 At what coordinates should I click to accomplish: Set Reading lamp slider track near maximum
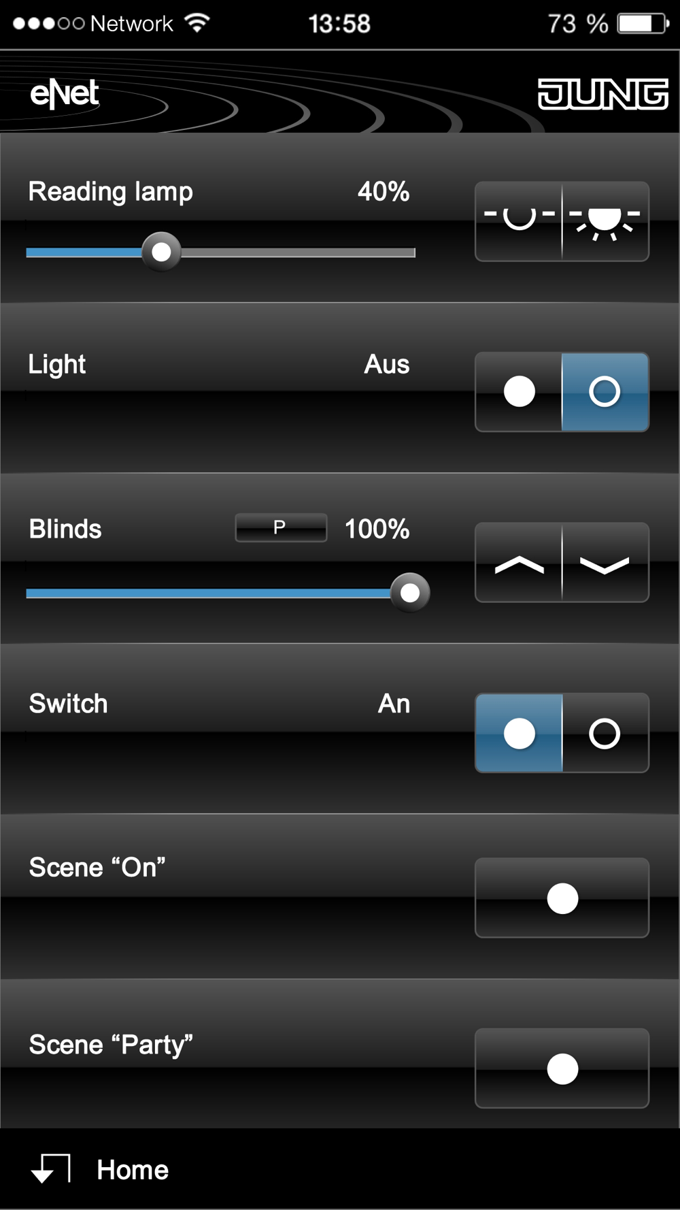coord(401,252)
